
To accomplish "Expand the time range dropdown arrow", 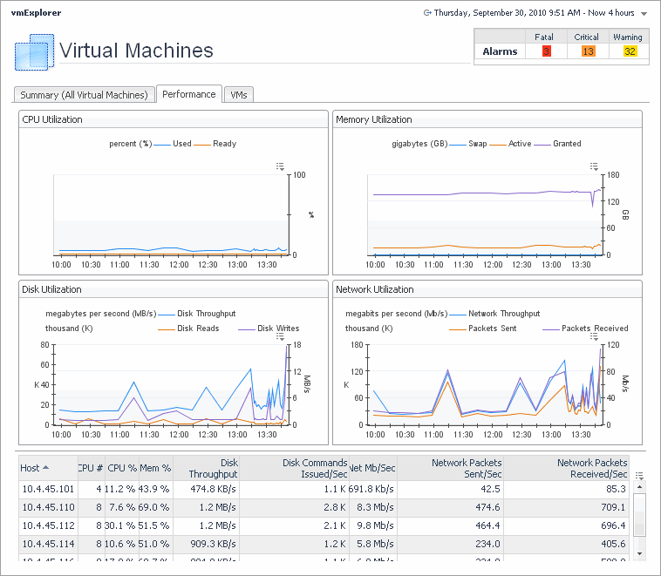I will [644, 14].
